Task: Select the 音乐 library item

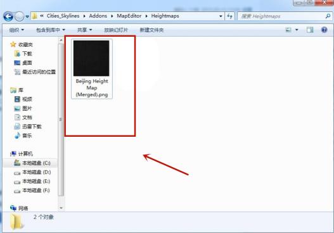Action: coord(23,135)
